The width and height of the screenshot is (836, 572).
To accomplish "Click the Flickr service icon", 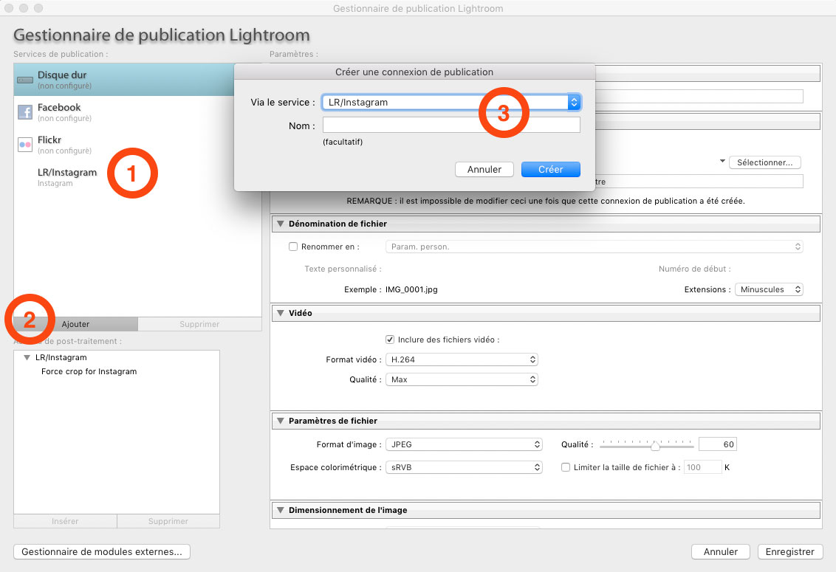I will pos(25,145).
